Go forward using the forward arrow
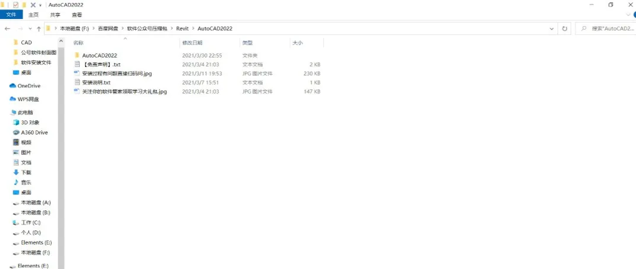Screen dimensions: 636x269 tap(20, 28)
